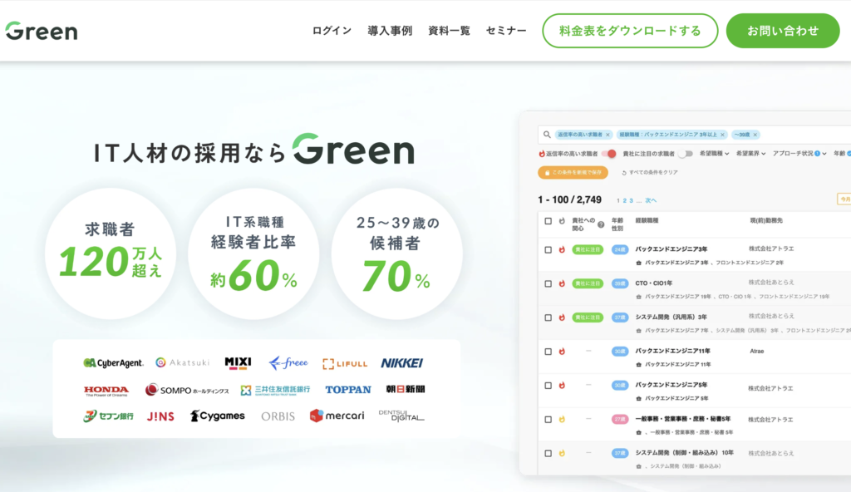Click yellow flame icon in 一般事務 row

[x=562, y=419]
